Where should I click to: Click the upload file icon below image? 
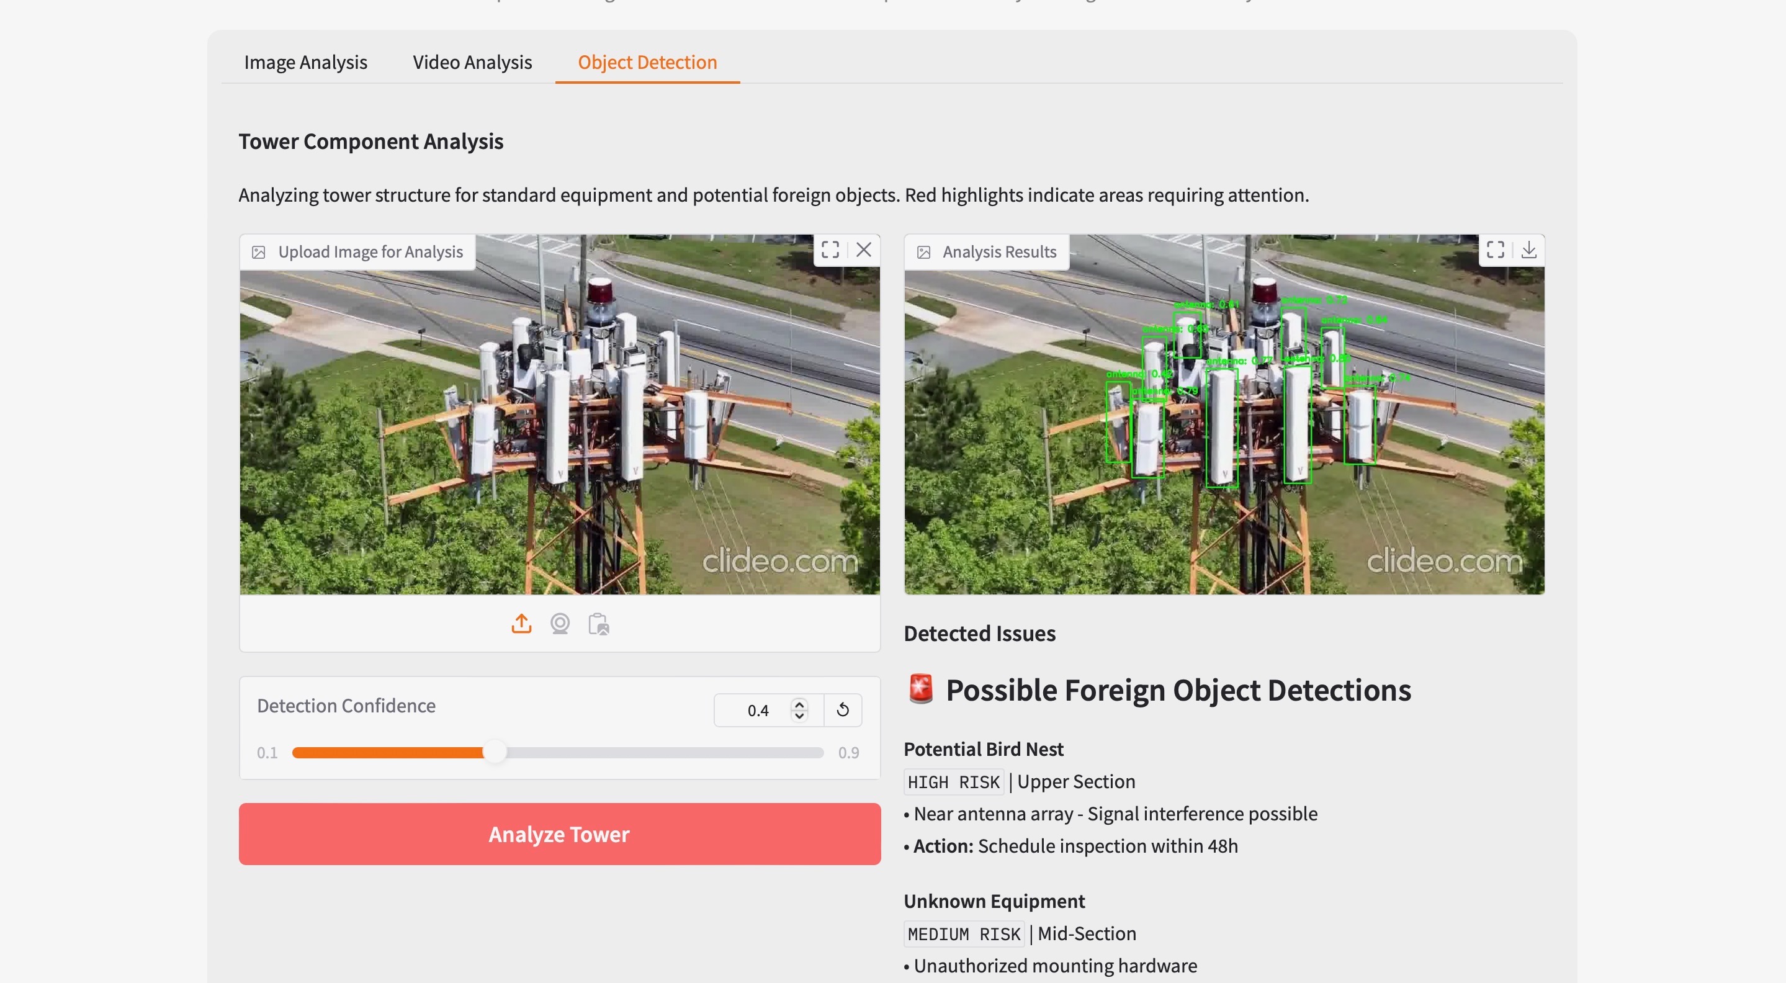[x=521, y=624]
